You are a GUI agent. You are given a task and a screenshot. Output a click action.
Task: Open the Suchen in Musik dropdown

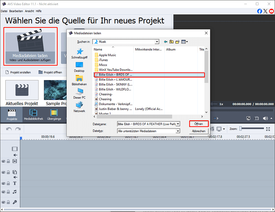(x=157, y=42)
